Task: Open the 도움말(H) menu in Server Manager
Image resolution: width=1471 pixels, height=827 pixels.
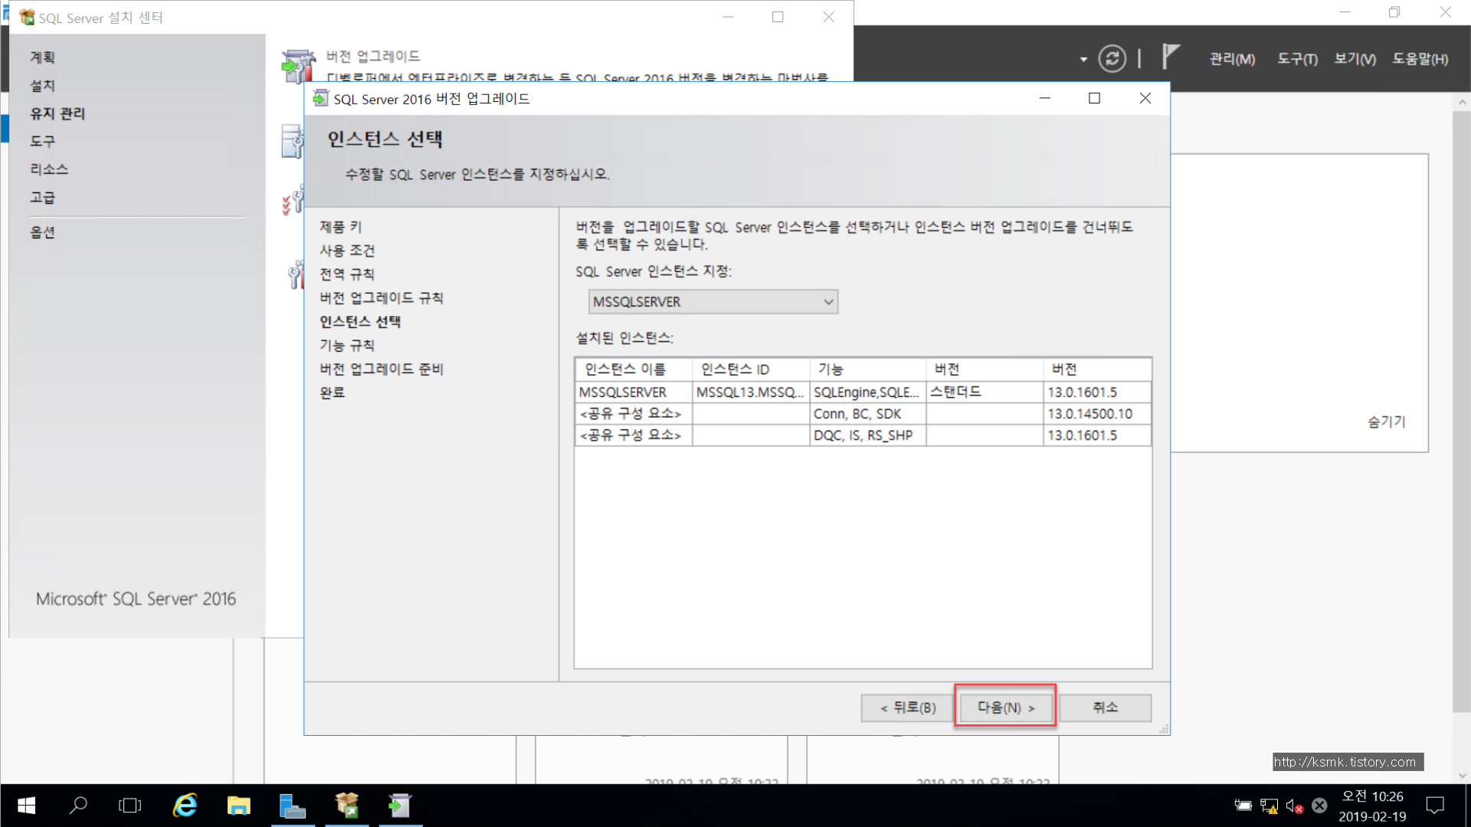Action: tap(1420, 59)
